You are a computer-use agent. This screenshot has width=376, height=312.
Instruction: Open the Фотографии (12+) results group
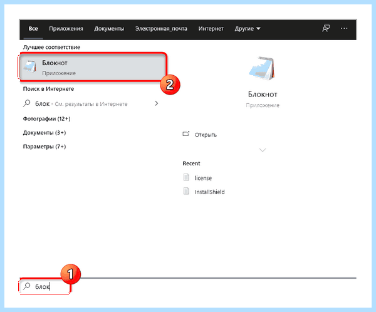coord(47,118)
